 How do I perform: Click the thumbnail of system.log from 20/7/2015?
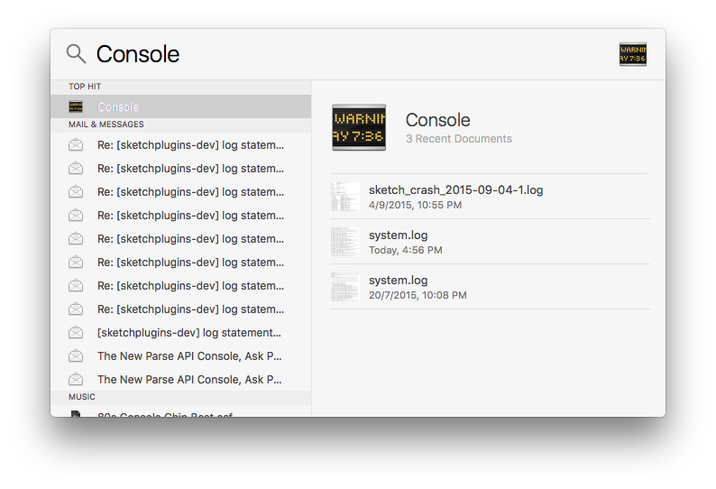coord(345,287)
